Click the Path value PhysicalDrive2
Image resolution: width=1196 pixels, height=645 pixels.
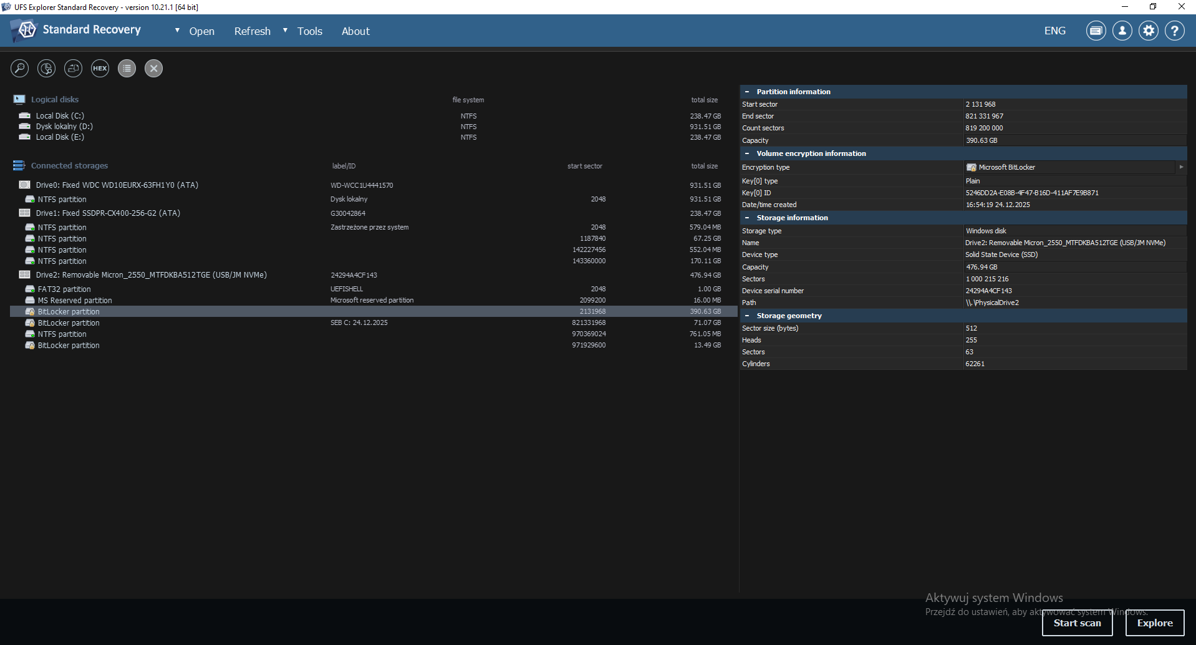click(x=993, y=303)
